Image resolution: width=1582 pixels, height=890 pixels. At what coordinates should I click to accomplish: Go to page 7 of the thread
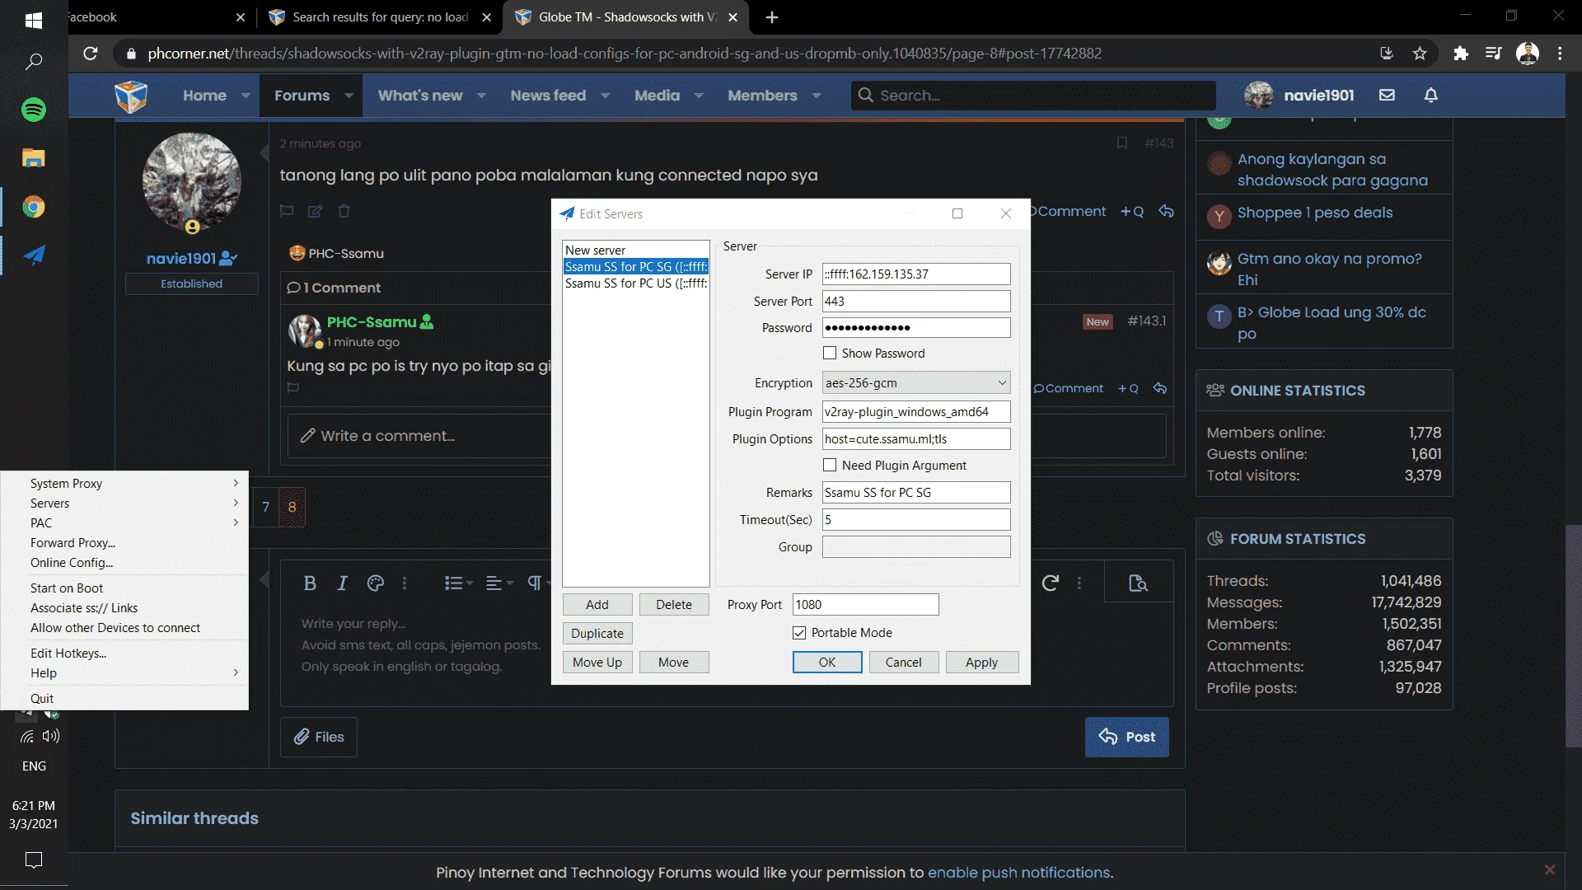265,508
